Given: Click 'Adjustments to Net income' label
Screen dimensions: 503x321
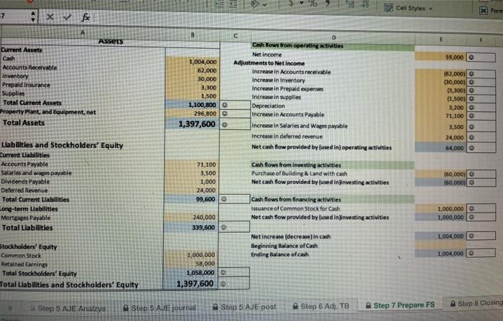Looking at the screenshot, I should (x=269, y=63).
